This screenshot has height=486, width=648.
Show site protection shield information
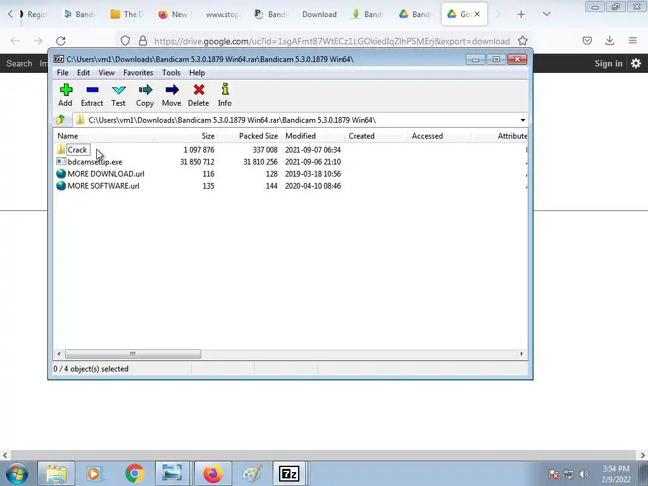[x=125, y=40]
